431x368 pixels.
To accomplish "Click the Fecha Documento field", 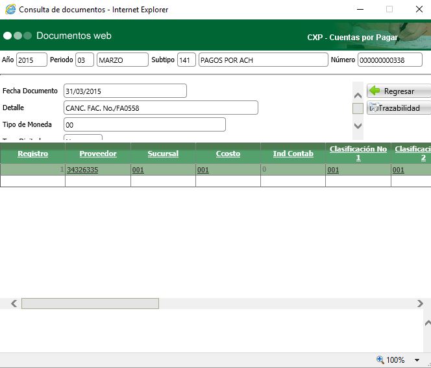I will 125,91.
